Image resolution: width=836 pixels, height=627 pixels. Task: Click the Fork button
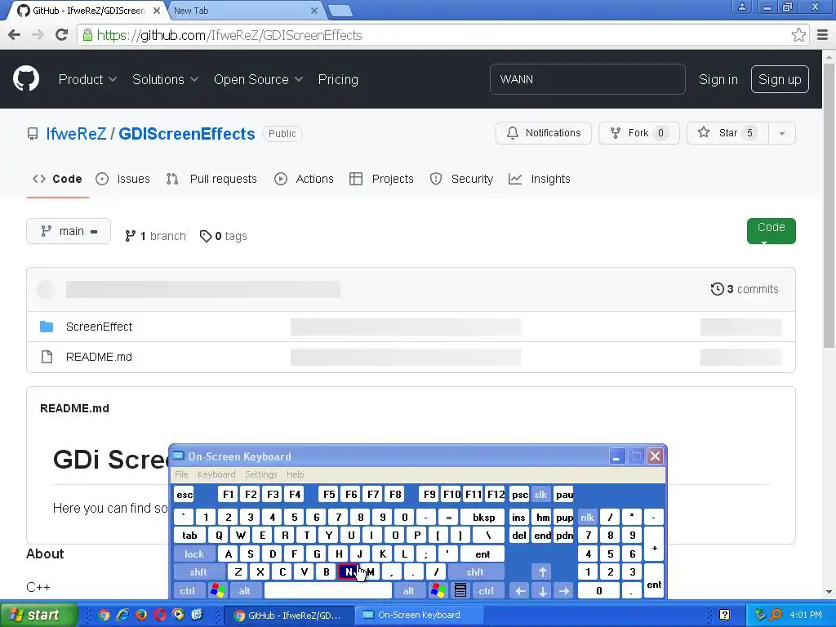pos(638,133)
